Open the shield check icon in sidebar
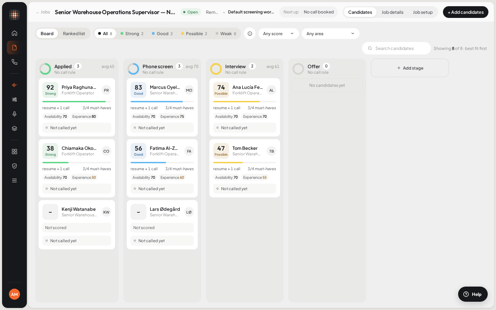 click(x=14, y=166)
